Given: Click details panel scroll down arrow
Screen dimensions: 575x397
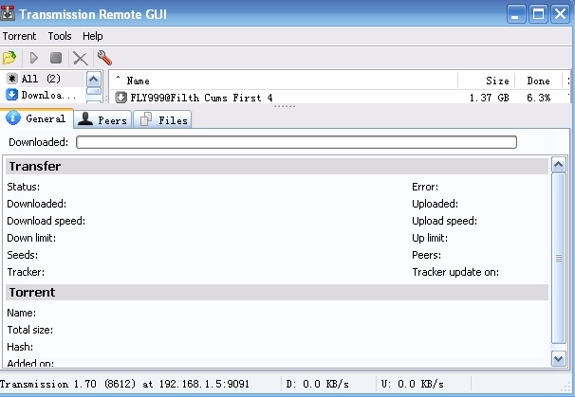Looking at the screenshot, I should [559, 358].
